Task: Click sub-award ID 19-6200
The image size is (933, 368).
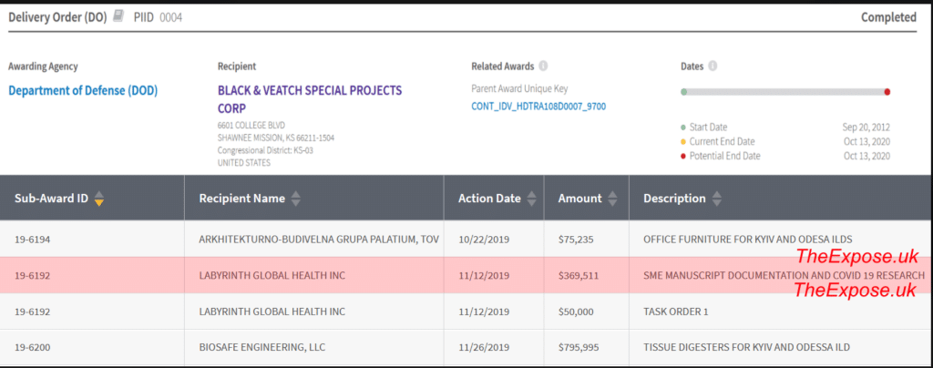Action: click(x=32, y=347)
